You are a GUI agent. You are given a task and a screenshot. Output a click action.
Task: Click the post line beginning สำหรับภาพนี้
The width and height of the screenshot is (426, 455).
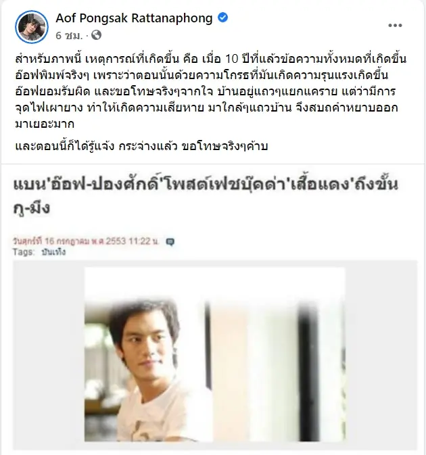[211, 59]
